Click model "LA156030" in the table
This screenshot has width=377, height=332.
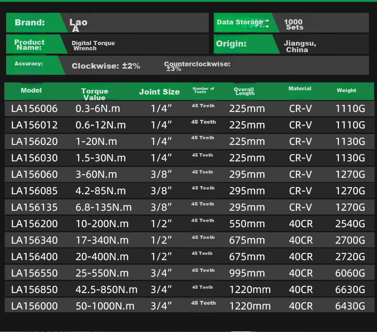pyautogui.click(x=34, y=158)
